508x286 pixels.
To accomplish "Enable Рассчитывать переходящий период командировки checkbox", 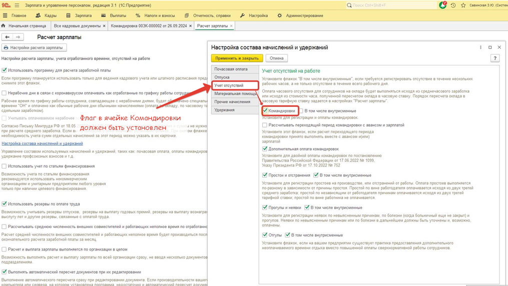I will coord(265,125).
